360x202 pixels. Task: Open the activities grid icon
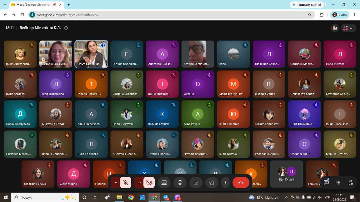click(339, 183)
